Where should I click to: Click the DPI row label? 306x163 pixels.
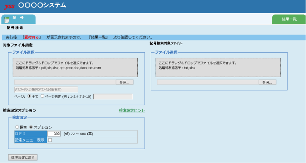click(31, 134)
